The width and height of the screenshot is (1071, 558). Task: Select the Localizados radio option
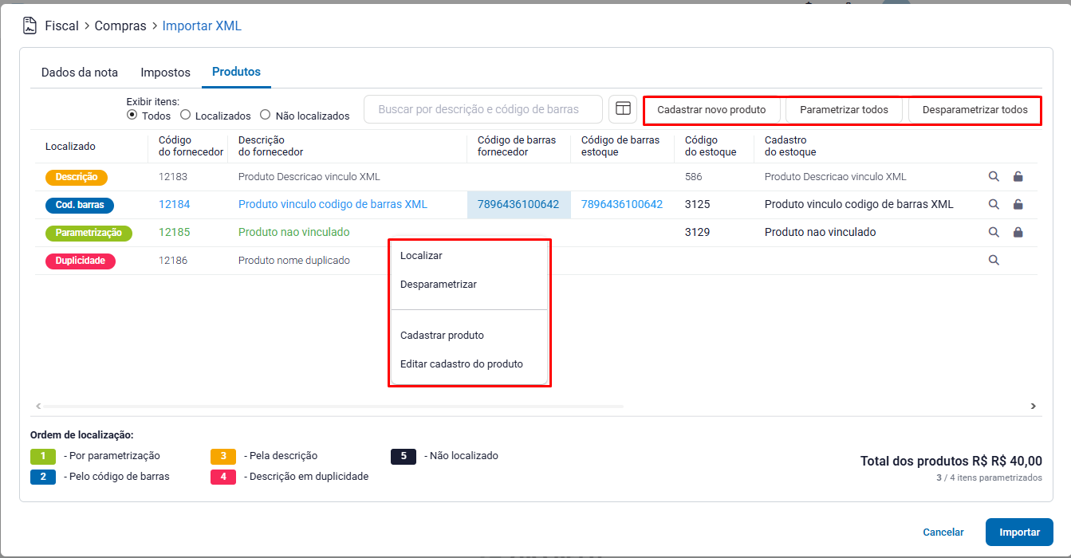click(186, 116)
